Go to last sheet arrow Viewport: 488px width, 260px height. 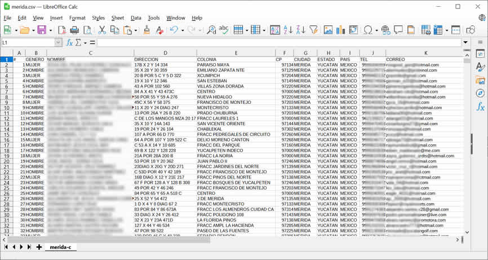[29, 247]
